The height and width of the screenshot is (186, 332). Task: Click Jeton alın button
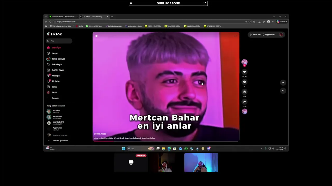pyautogui.click(x=255, y=35)
